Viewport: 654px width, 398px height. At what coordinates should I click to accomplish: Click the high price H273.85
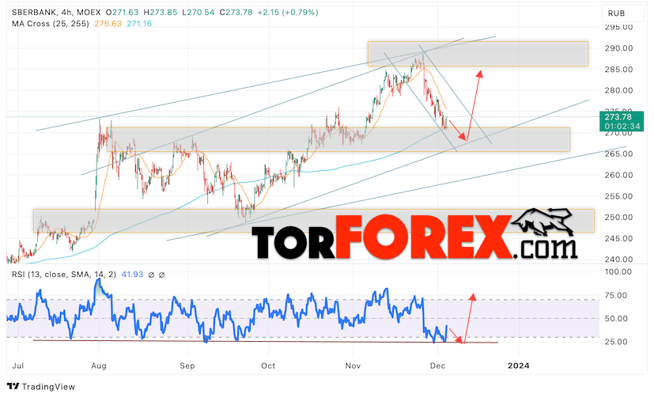[x=161, y=13]
